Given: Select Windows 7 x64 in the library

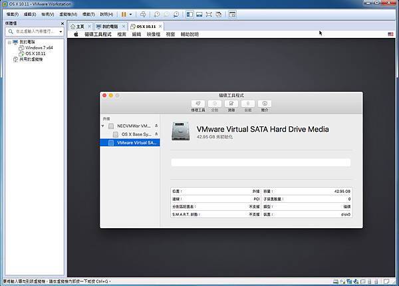Looking at the screenshot, I should pyautogui.click(x=39, y=48).
